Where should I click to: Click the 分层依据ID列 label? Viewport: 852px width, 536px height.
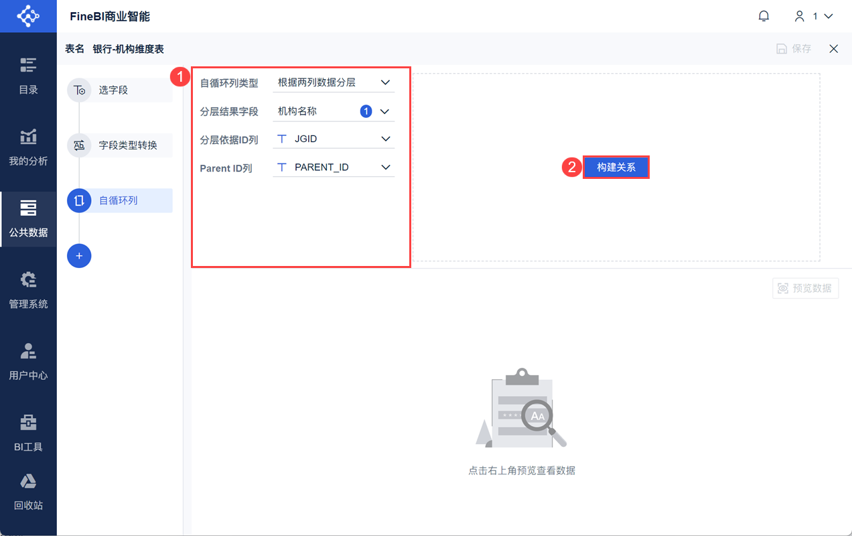(229, 139)
